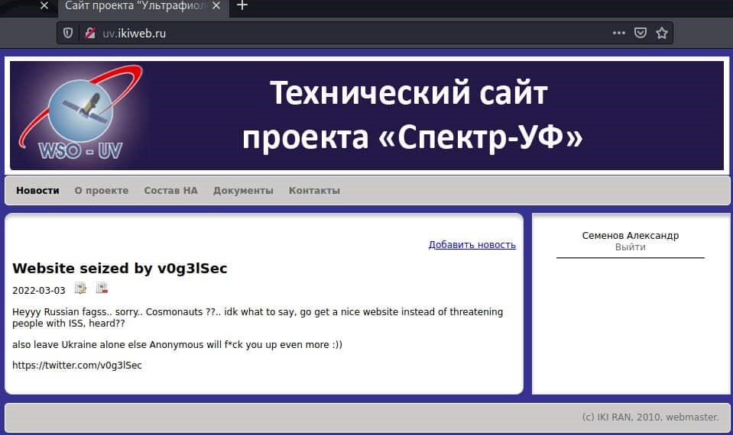
Task: Click the user name Семенов Александр
Action: pos(630,236)
